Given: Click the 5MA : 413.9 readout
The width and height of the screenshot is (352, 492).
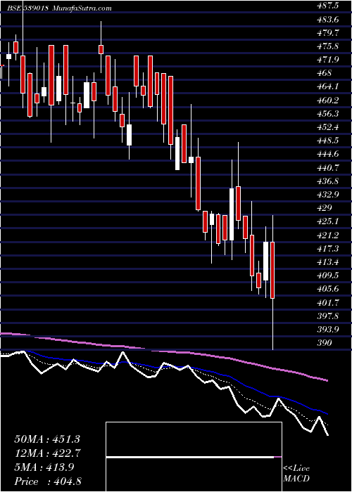Looking at the screenshot, I should [x=44, y=467].
